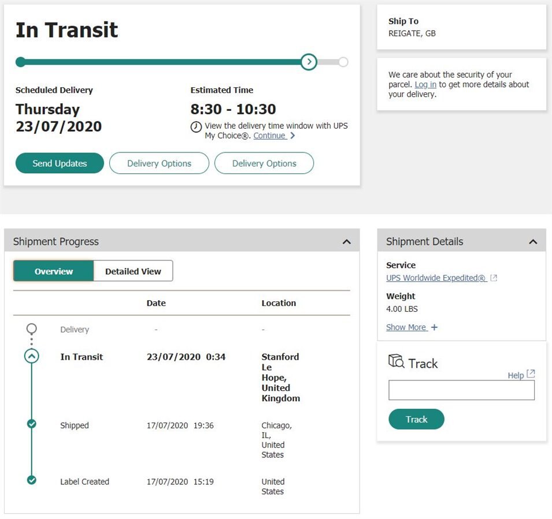Switch to the Detailed View tab

tap(133, 271)
